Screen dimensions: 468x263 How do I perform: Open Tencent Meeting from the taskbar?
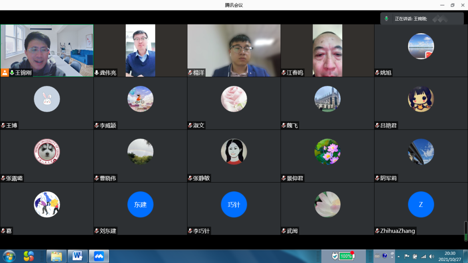(x=99, y=256)
